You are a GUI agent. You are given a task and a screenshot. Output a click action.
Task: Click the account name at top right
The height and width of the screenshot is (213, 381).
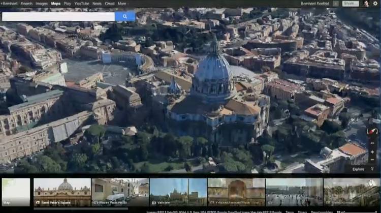coord(315,4)
